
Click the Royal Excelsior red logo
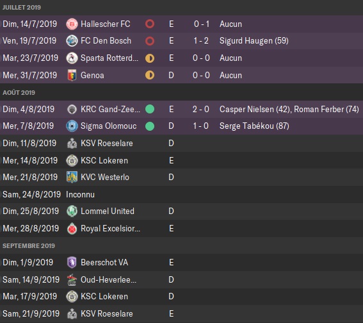click(72, 228)
